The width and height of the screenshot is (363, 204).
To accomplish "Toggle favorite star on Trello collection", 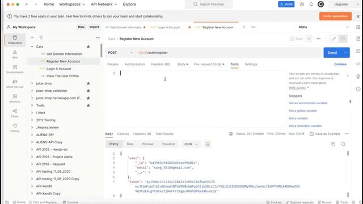I will 88,105.
